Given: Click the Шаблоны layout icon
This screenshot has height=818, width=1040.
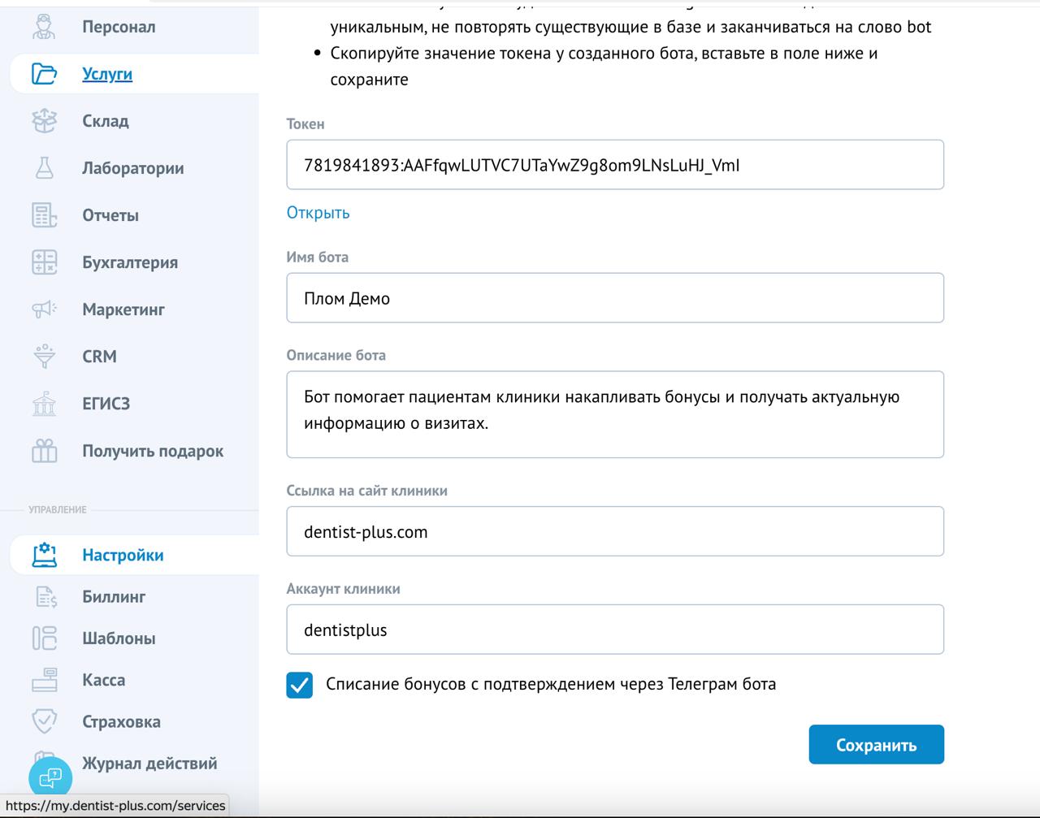Looking at the screenshot, I should (44, 638).
